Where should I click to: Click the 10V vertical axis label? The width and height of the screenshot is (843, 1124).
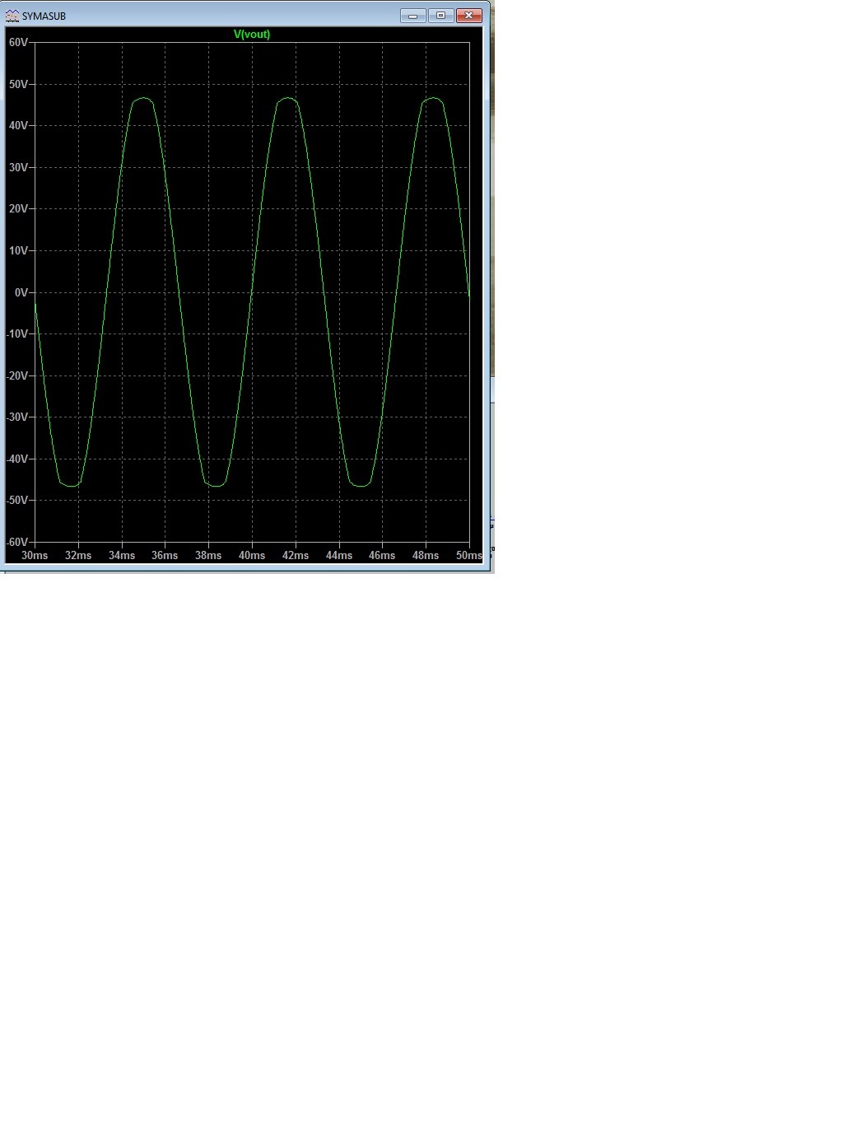[x=19, y=250]
